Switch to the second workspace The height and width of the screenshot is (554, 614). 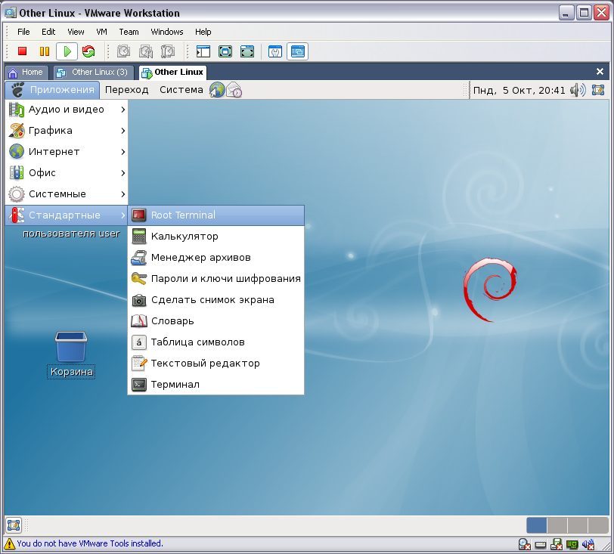coord(557,525)
